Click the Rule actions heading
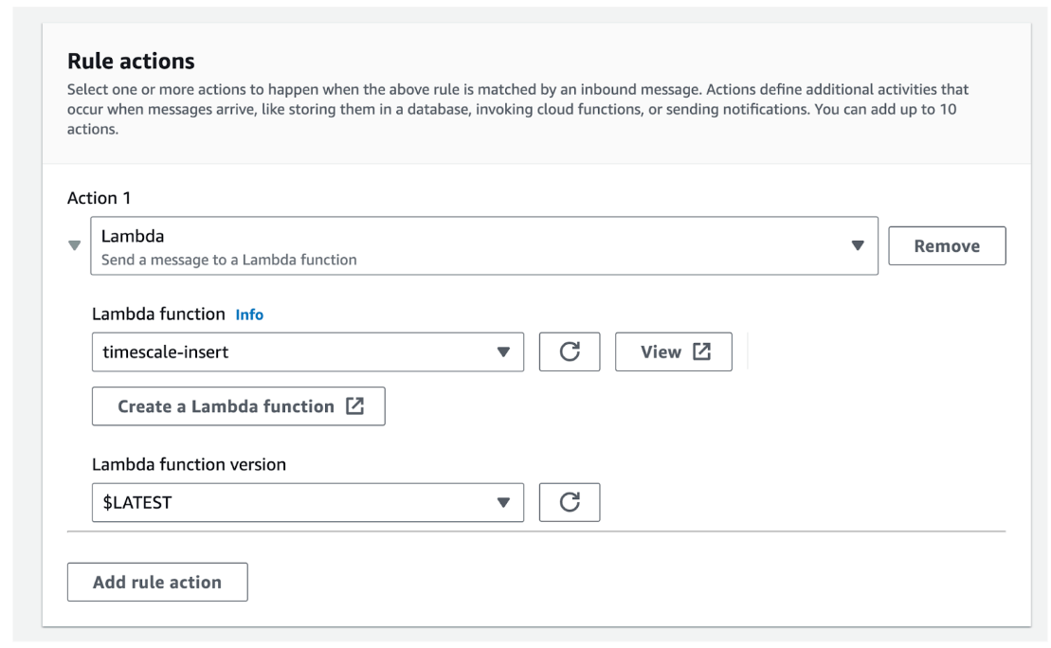1051x648 pixels. pyautogui.click(x=131, y=62)
